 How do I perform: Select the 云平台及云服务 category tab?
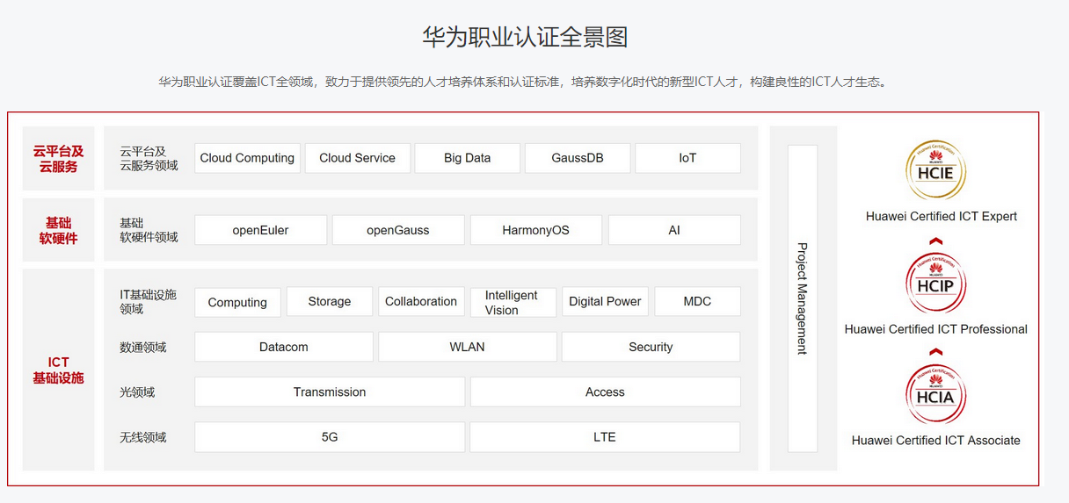point(59,158)
